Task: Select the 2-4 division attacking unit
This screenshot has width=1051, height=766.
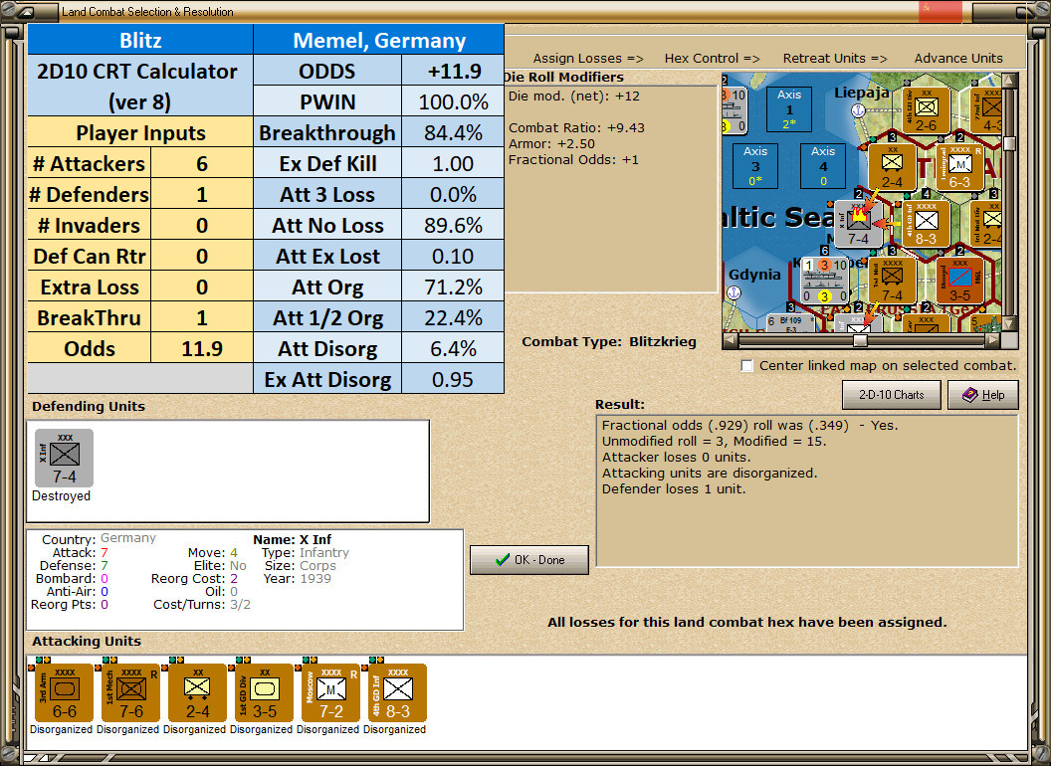Action: pyautogui.click(x=197, y=693)
